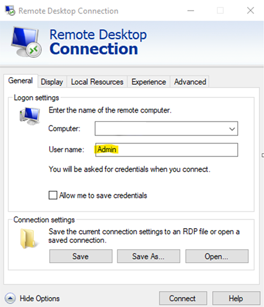Click the Save button
Image resolution: width=264 pixels, height=307 pixels.
click(x=81, y=256)
